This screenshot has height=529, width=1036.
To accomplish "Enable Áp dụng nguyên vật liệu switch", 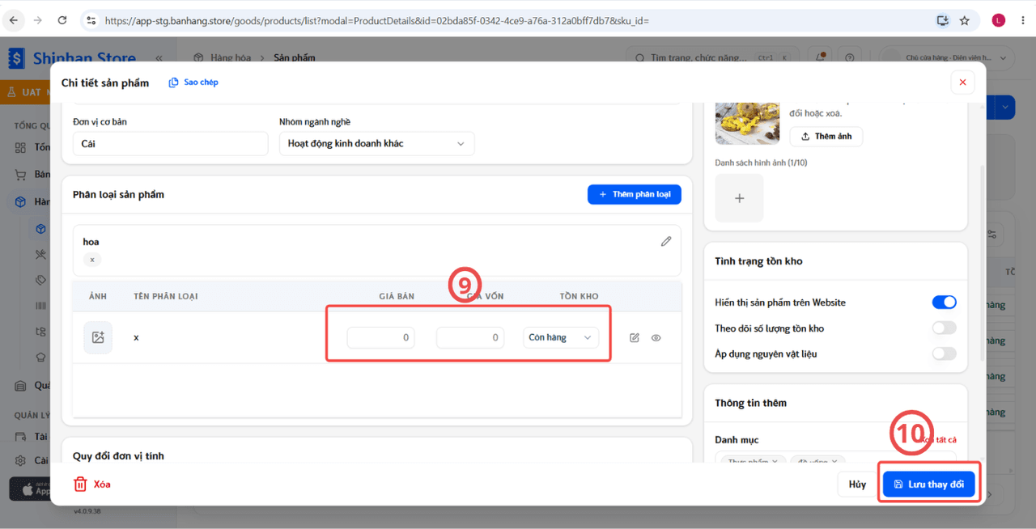I will pos(945,353).
